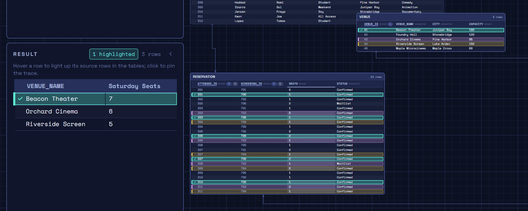Select reservation row 304 / 704
This screenshot has width=528, height=211.
(x=287, y=122)
